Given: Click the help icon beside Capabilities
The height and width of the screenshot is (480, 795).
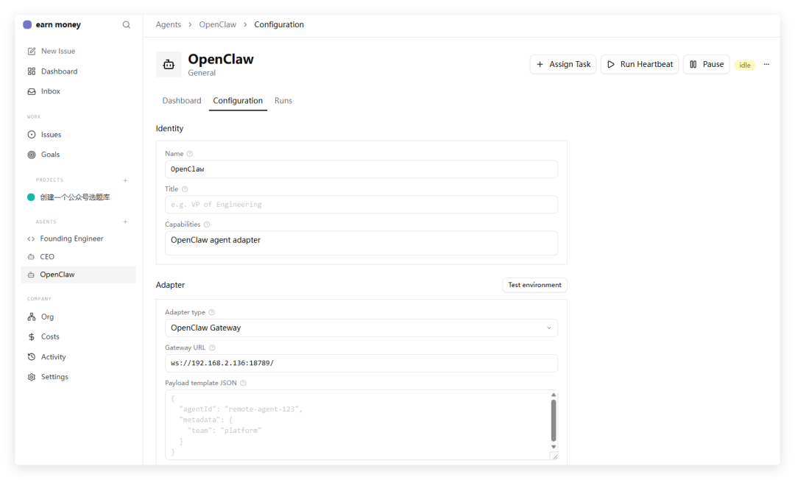Looking at the screenshot, I should point(207,225).
